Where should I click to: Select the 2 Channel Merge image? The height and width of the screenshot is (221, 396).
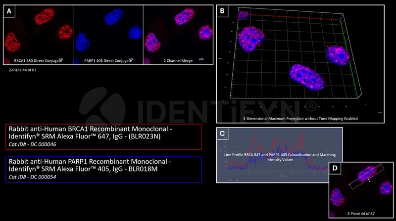coord(178,35)
